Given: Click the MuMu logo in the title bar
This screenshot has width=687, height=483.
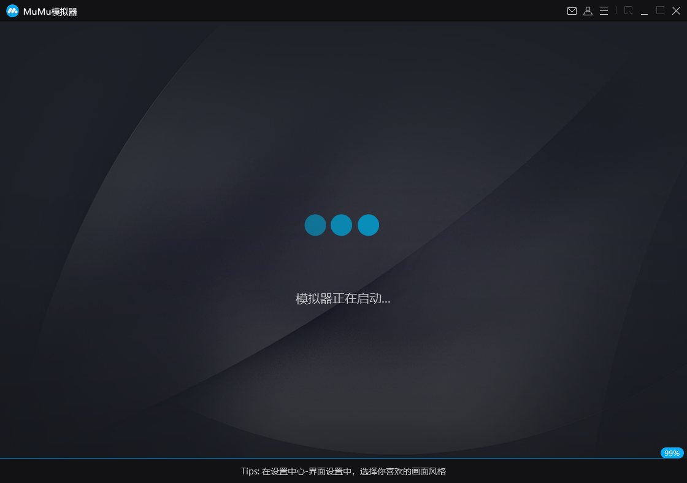Looking at the screenshot, I should pos(12,10).
